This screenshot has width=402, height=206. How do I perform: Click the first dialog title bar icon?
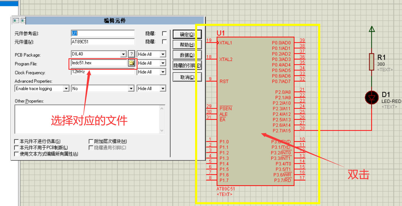(x=16, y=21)
